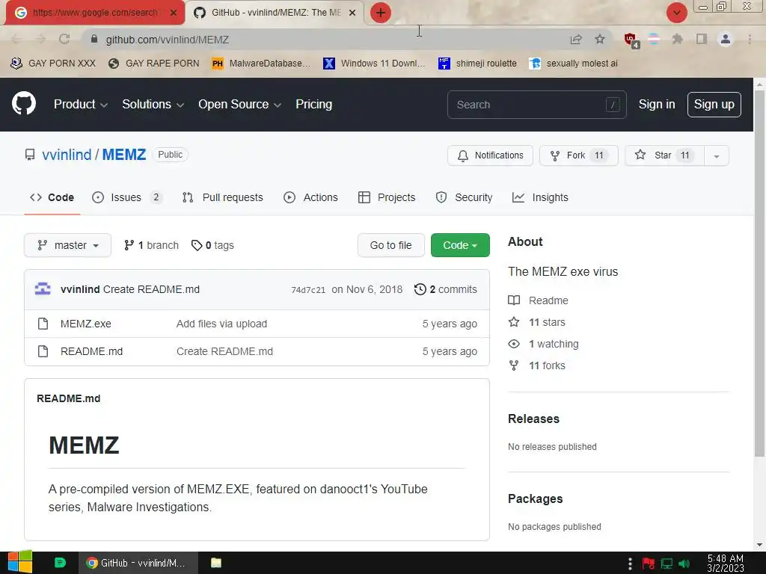
Task: Open the master branch dropdown
Action: click(67, 245)
